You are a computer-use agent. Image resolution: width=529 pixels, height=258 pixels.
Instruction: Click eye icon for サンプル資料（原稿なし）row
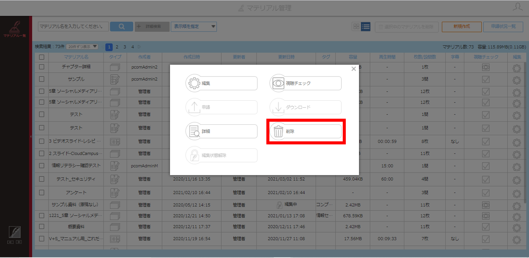(486, 205)
